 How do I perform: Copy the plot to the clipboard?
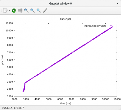[5, 11]
